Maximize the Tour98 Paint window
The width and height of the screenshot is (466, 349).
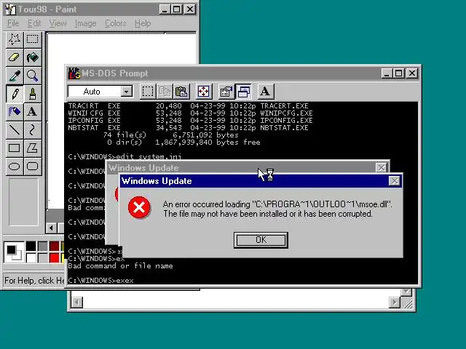coord(176,9)
